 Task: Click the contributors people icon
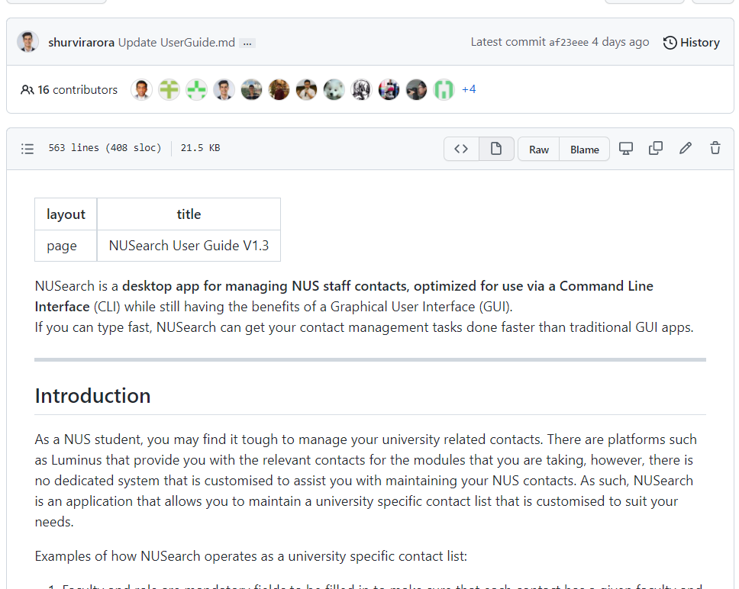[x=27, y=89]
